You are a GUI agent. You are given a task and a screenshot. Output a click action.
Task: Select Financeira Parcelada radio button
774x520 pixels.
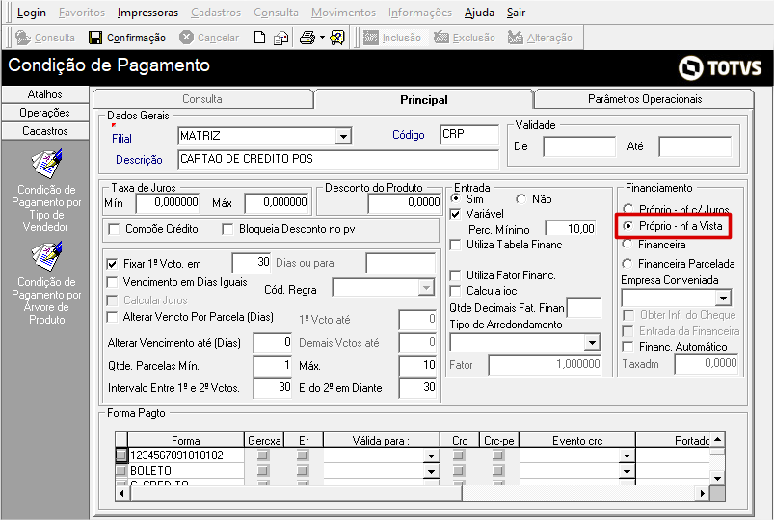point(627,264)
